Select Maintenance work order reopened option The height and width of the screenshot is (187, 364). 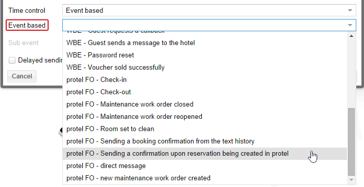[205, 117]
